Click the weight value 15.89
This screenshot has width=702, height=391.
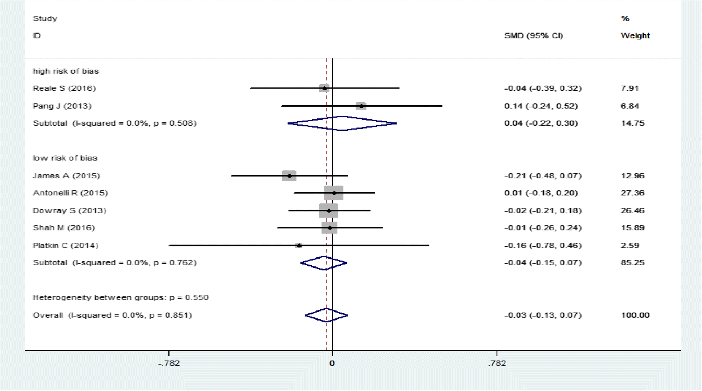(x=632, y=228)
